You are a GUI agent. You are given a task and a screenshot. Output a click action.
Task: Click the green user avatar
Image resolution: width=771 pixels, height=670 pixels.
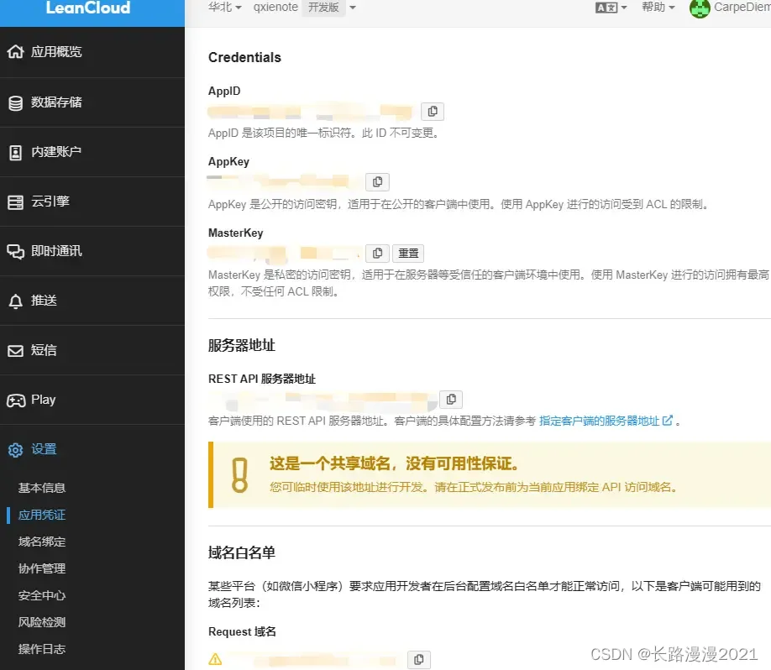[x=700, y=8]
